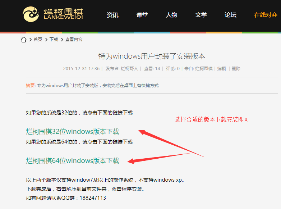This screenshot has height=209, width=281.
Task: Click the line 以上两个版本仅支持window7及以上
Action: pyautogui.click(x=105, y=180)
